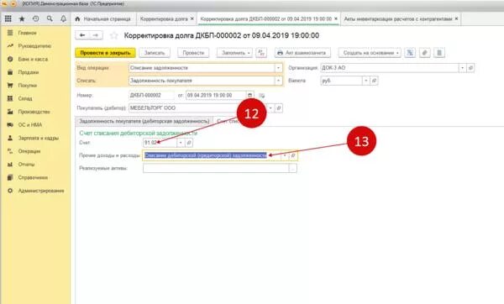Open the History clock icon
The image size is (504, 304).
pos(35,19)
